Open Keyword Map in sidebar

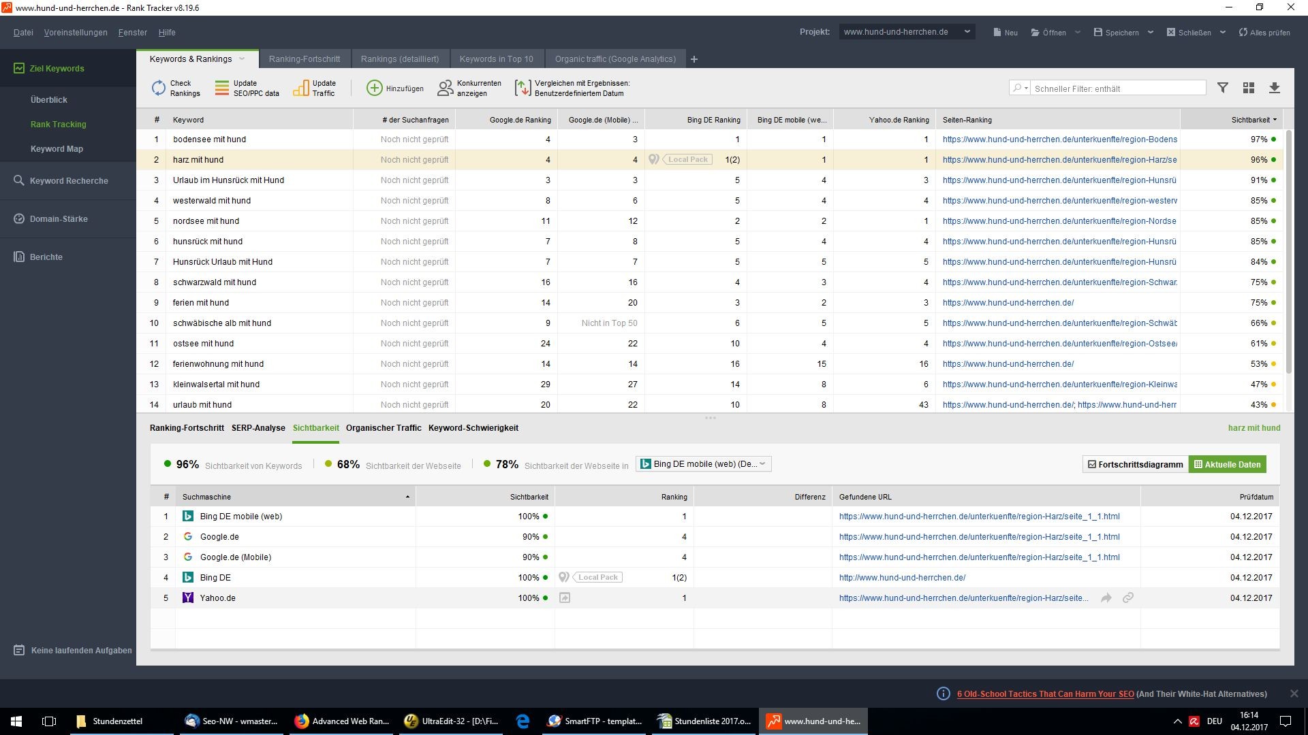coord(57,148)
